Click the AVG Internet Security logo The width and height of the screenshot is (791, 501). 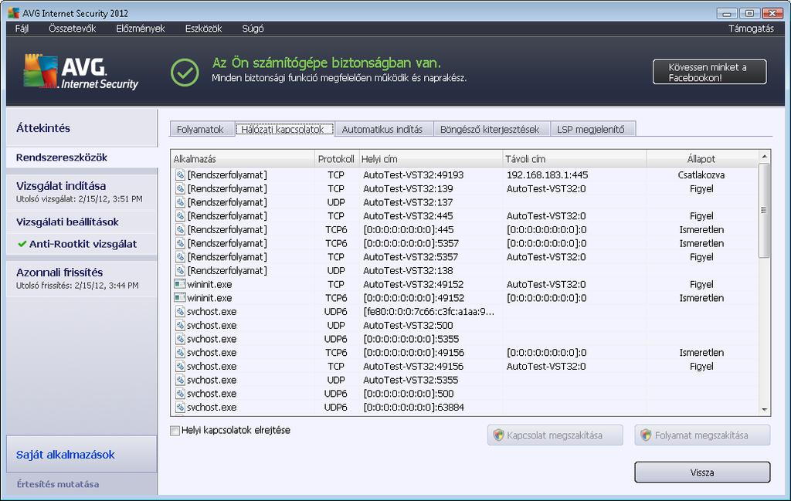(x=80, y=72)
